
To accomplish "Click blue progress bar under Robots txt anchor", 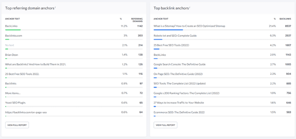I will pyautogui.click(x=158, y=39).
